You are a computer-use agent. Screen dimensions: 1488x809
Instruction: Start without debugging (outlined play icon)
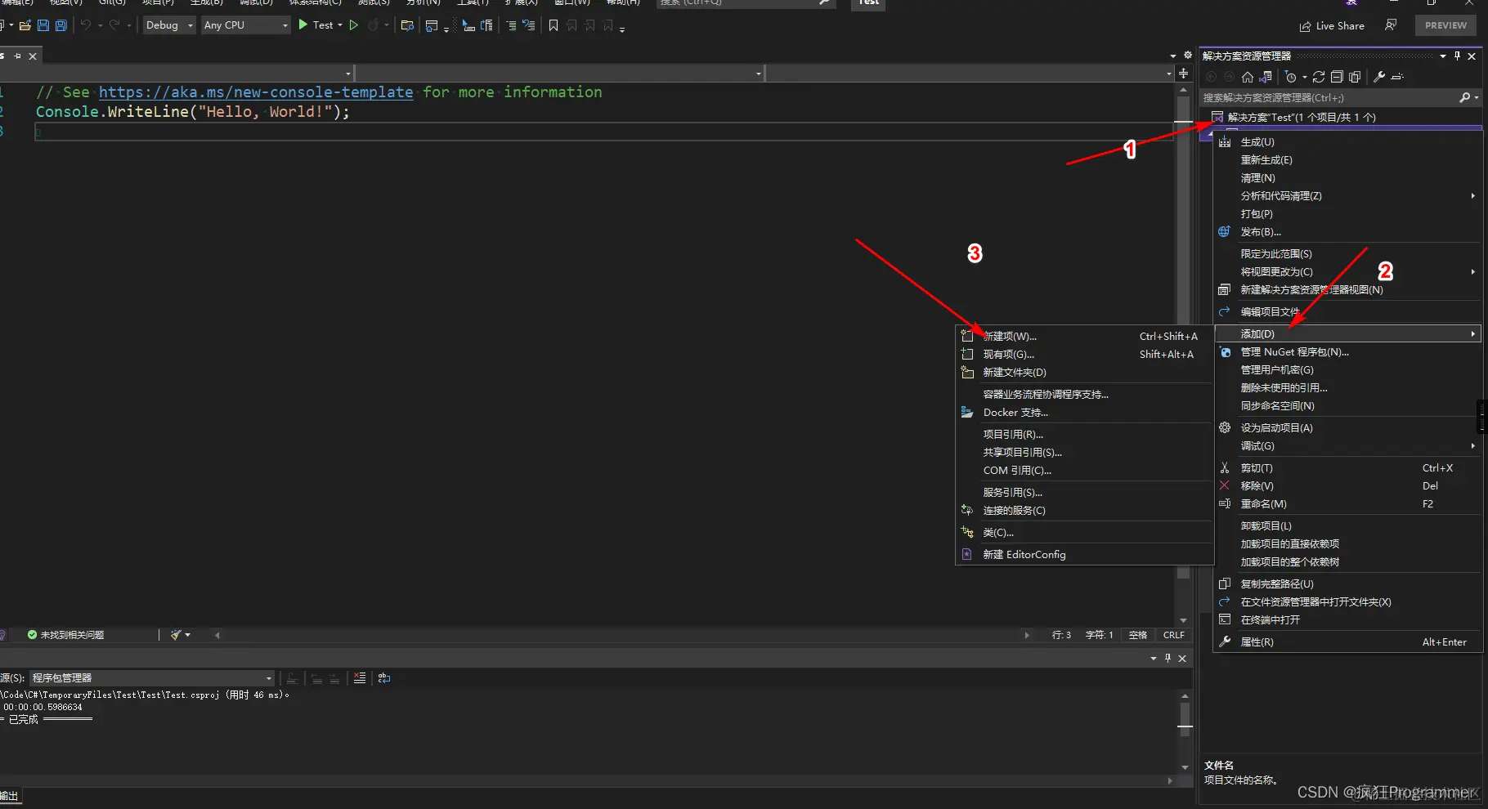(354, 25)
